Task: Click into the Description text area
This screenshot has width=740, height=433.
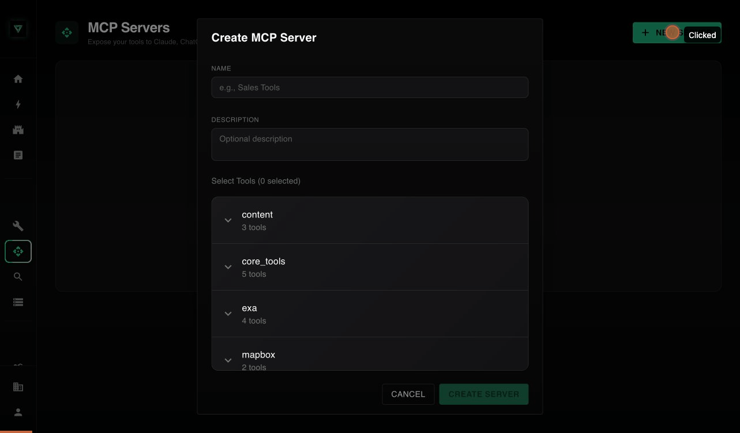Action: point(370,144)
